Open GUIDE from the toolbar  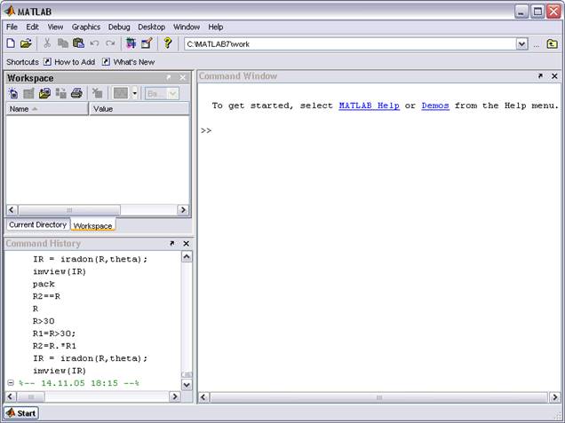147,43
